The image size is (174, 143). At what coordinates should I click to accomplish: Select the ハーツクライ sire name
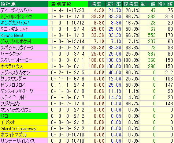point(11,54)
